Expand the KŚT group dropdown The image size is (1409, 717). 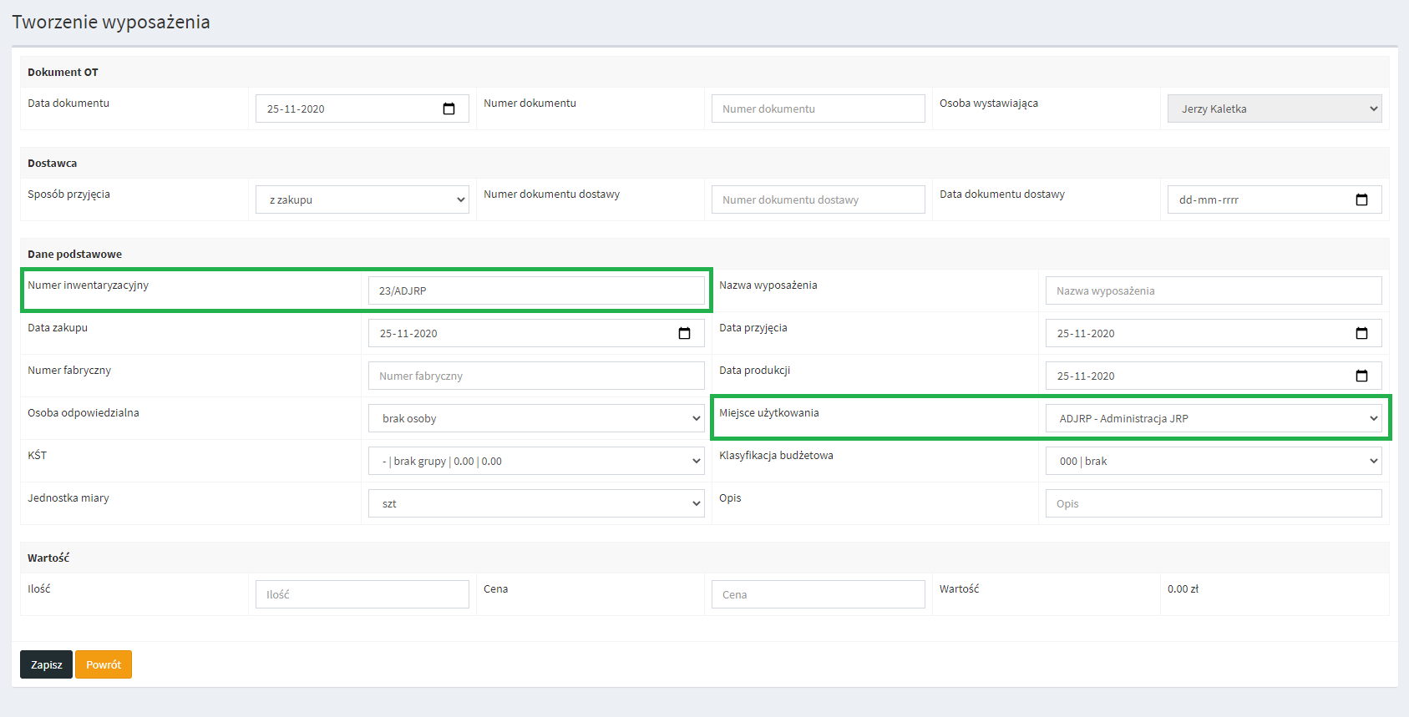536,462
